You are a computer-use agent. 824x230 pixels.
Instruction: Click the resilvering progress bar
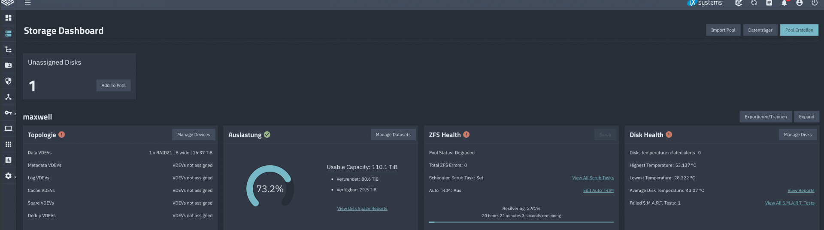pos(521,222)
